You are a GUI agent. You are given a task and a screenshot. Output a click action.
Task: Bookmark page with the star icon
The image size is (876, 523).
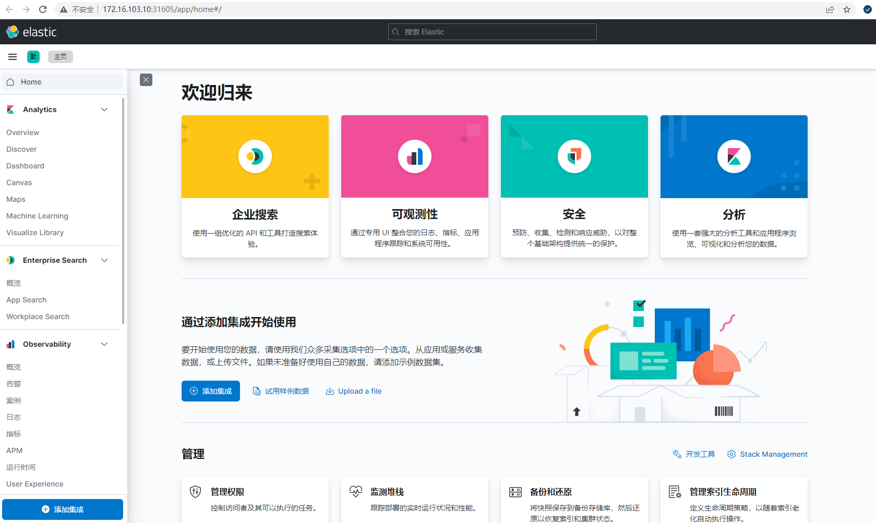tap(847, 9)
